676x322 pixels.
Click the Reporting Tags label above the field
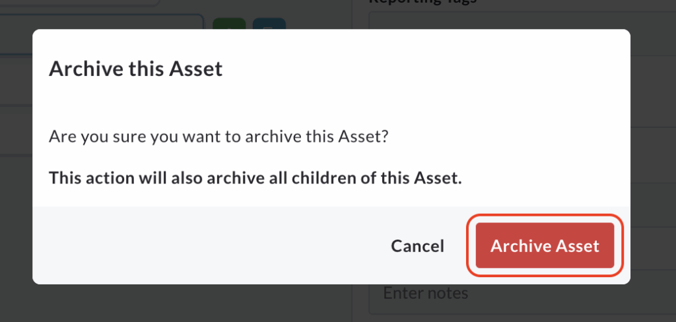(422, 2)
